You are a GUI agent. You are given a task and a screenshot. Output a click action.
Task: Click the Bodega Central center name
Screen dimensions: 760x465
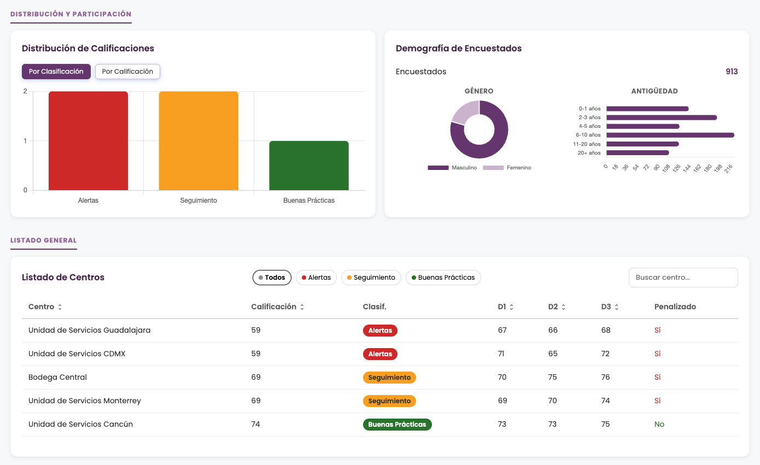tap(57, 378)
